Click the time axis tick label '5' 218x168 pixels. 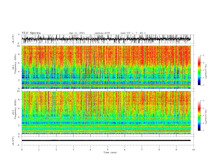[108, 150]
